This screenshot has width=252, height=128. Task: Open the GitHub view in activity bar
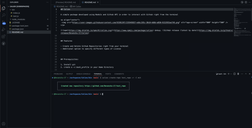coord(3,43)
